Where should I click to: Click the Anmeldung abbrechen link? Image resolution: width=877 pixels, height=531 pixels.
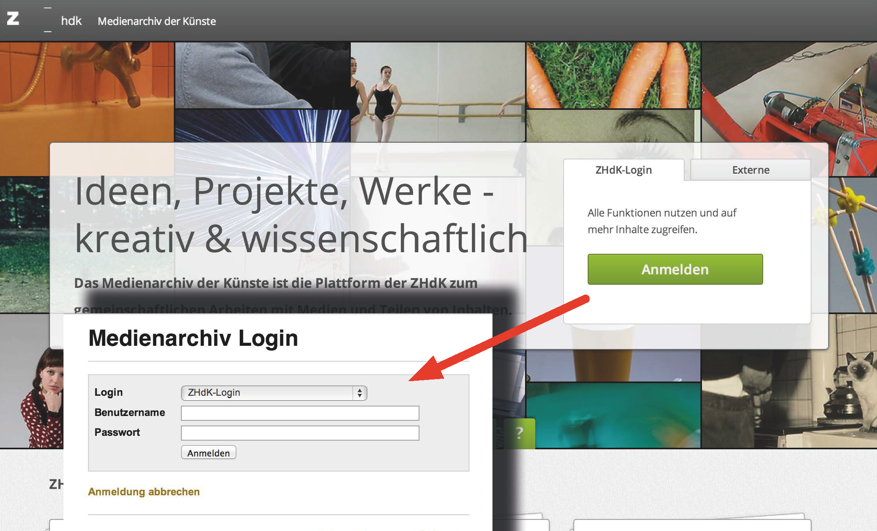click(x=144, y=492)
